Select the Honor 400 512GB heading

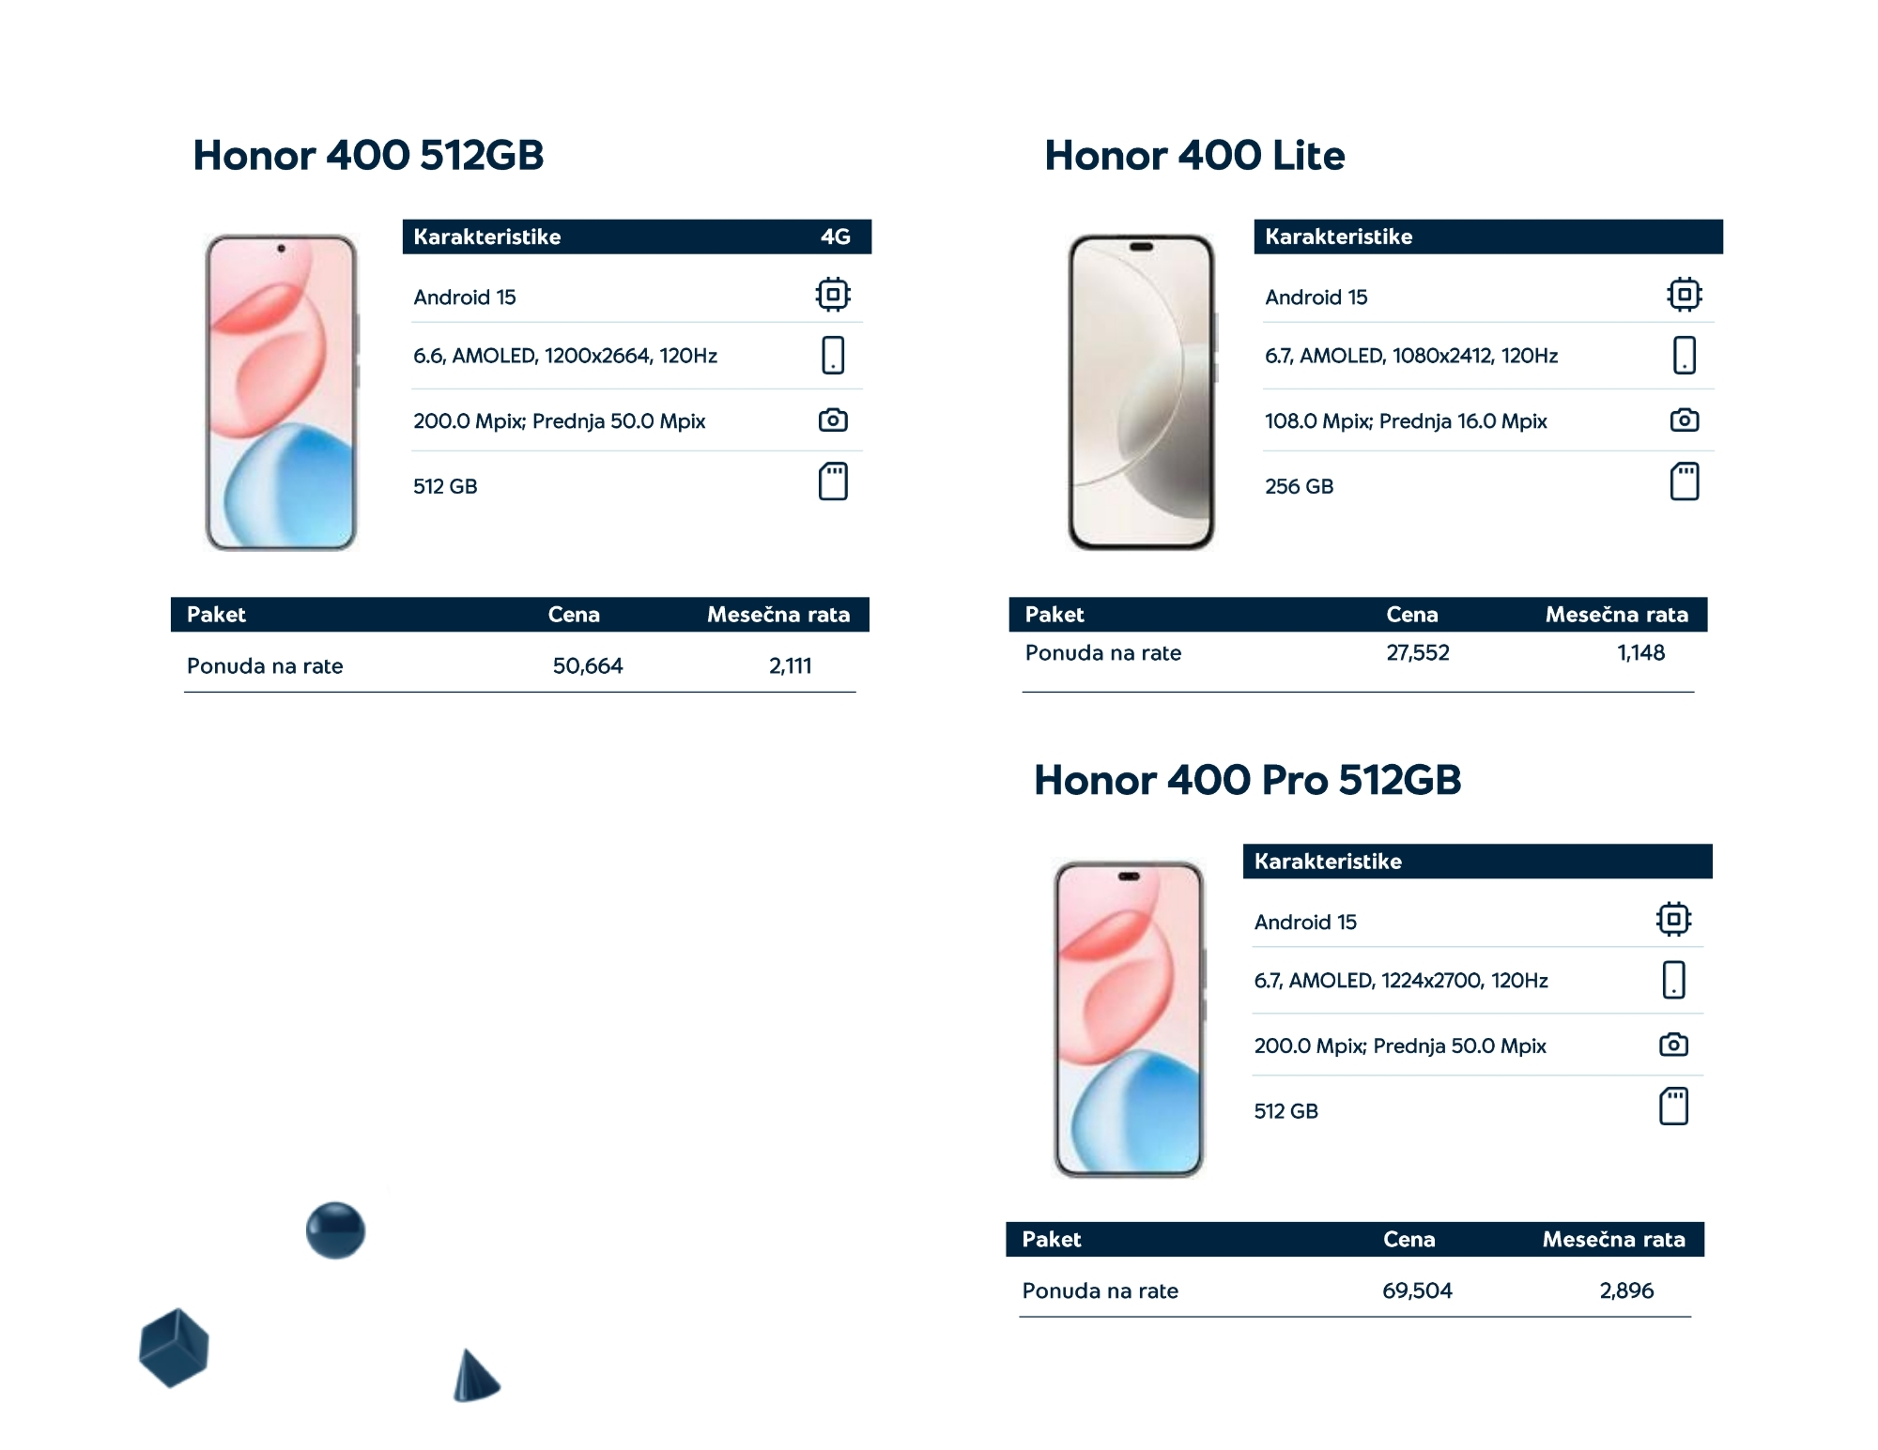pos(368,156)
